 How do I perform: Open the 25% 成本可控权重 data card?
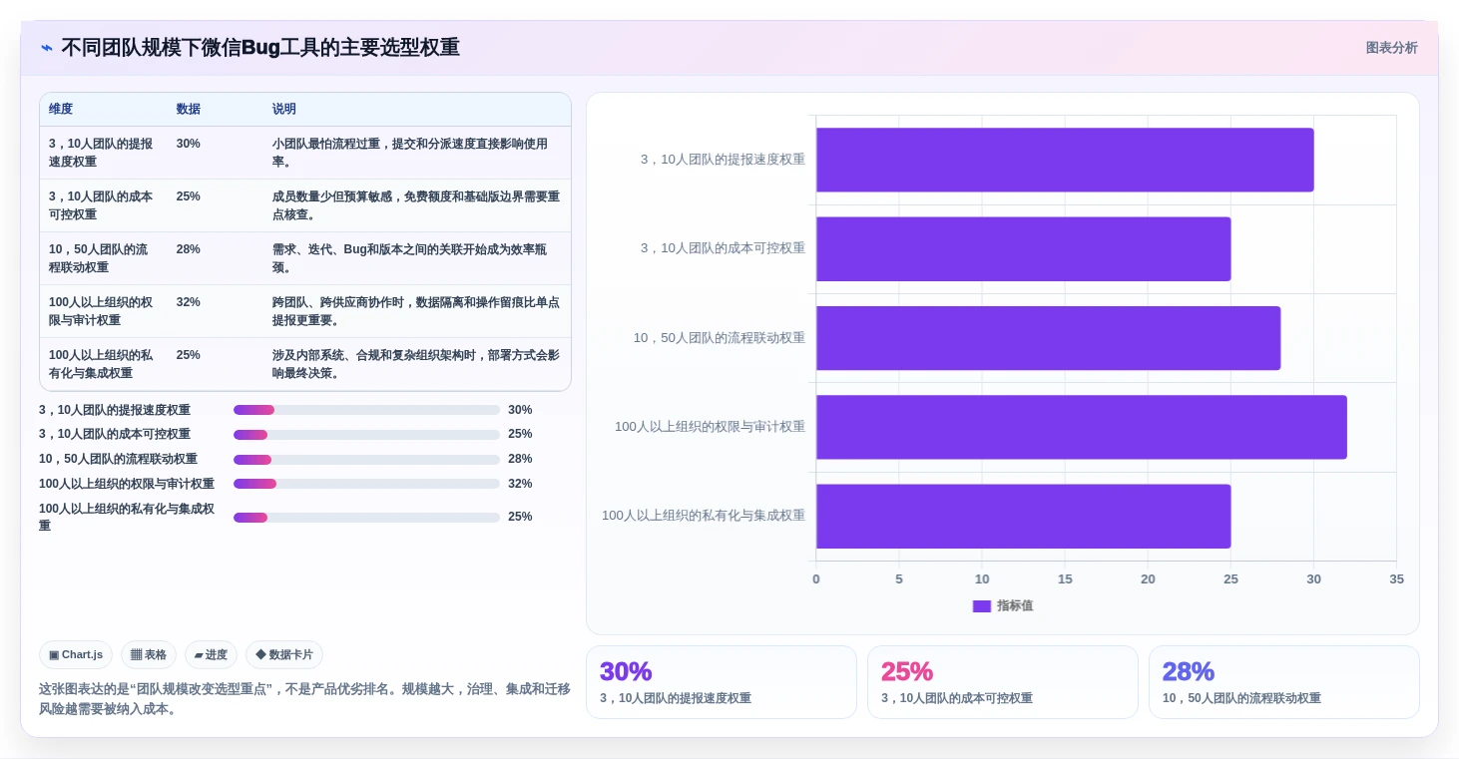pyautogui.click(x=1003, y=682)
